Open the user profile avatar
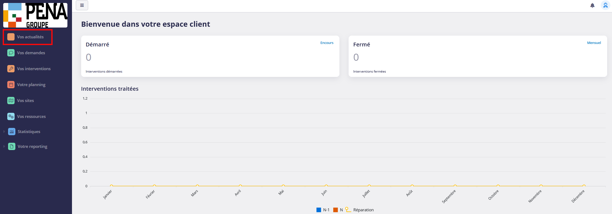 point(606,5)
